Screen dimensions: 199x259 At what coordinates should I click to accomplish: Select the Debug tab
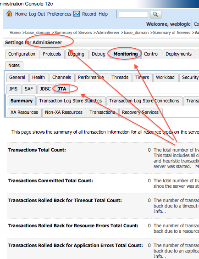[99, 54]
